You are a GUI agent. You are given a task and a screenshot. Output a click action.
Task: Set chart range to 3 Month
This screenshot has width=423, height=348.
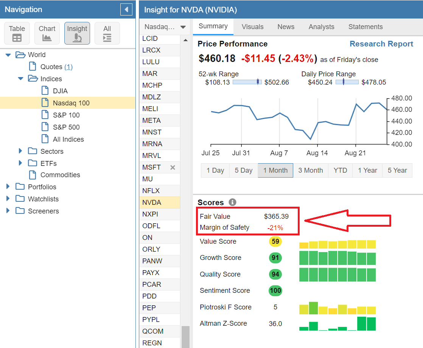click(311, 170)
